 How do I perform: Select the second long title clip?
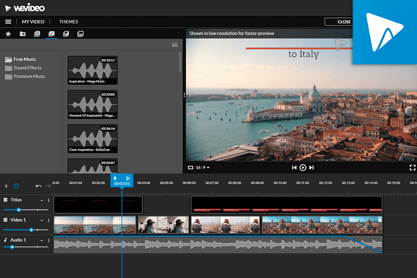click(287, 205)
